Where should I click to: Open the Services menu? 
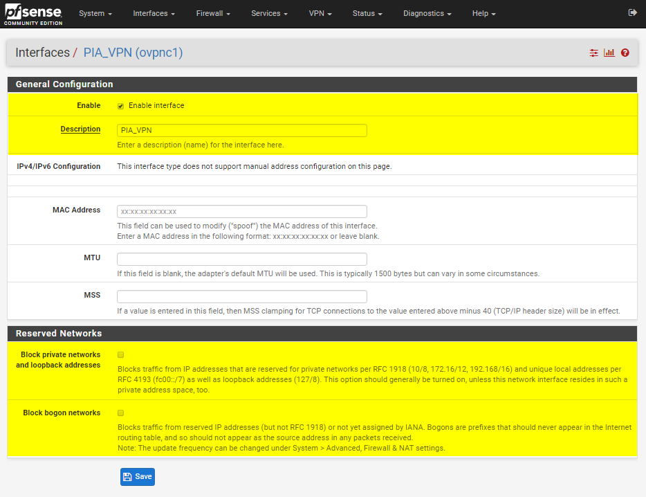coord(270,14)
